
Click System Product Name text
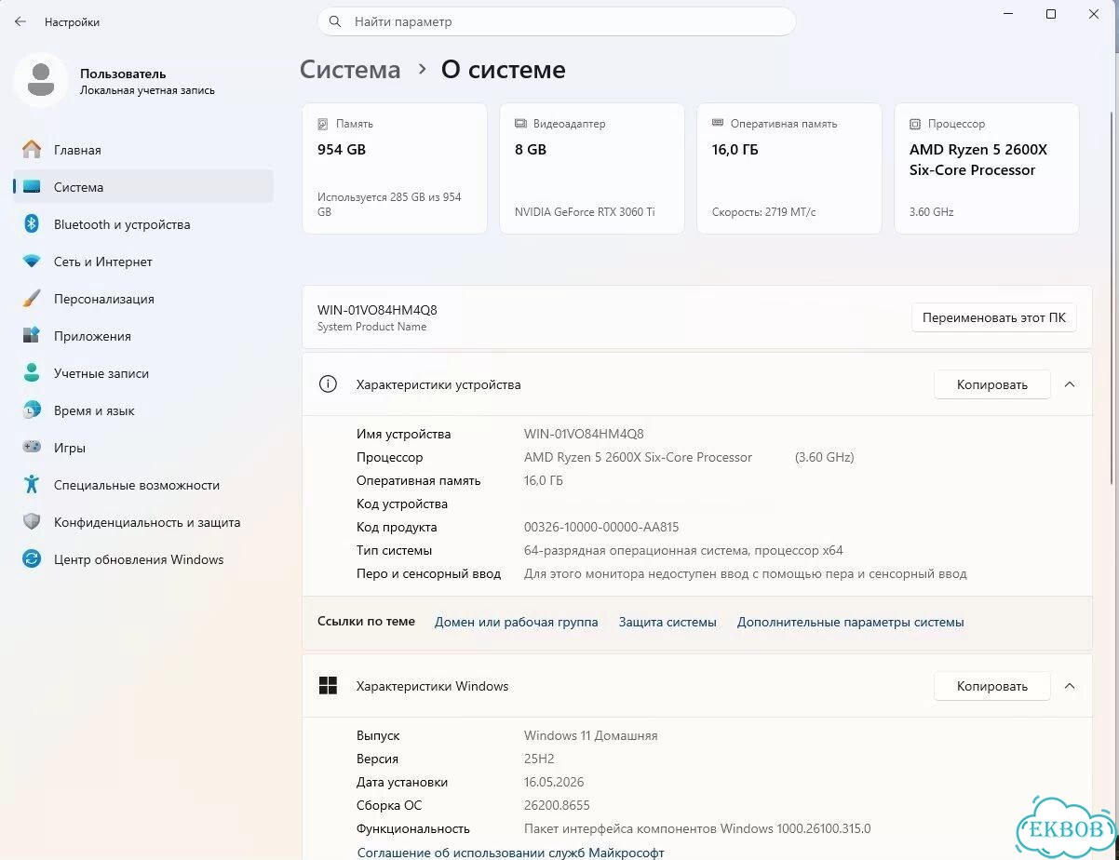click(372, 327)
